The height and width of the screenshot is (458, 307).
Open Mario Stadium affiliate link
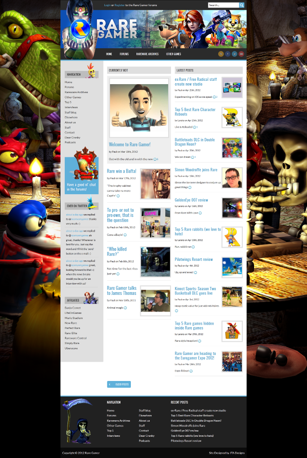coord(74,318)
